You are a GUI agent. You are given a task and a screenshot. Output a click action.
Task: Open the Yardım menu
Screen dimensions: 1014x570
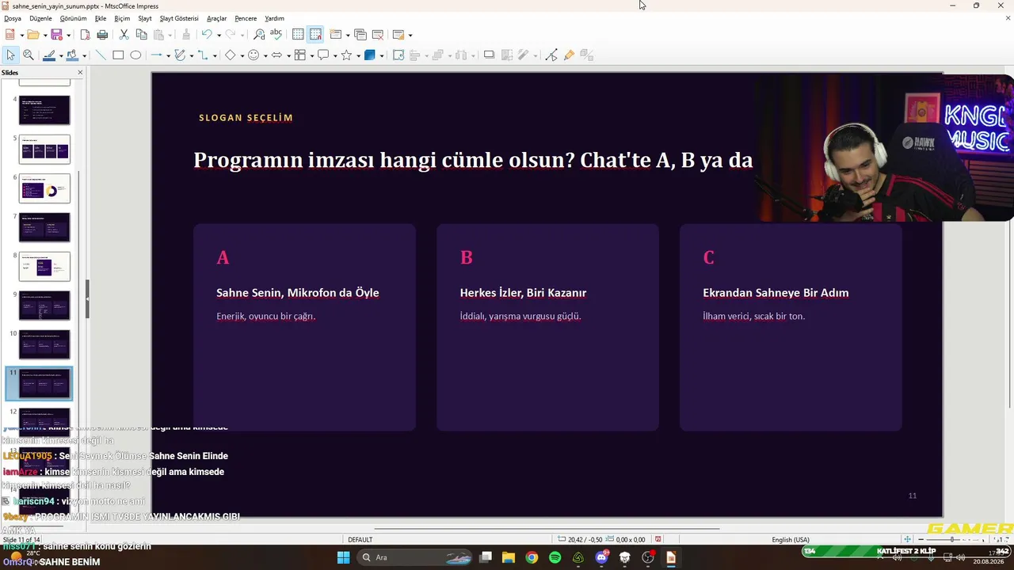[274, 18]
